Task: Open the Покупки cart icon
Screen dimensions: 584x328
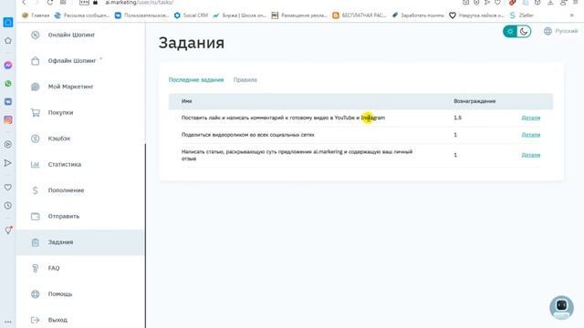Action: [35, 112]
